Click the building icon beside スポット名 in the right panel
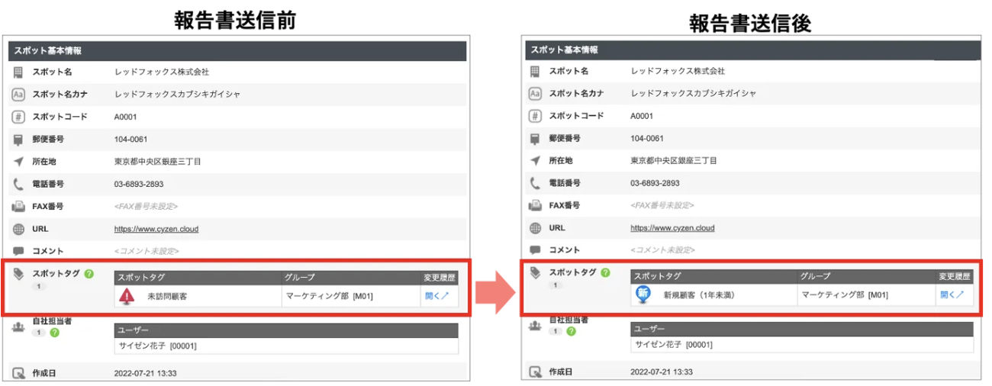This screenshot has width=992, height=386. pyautogui.click(x=536, y=71)
